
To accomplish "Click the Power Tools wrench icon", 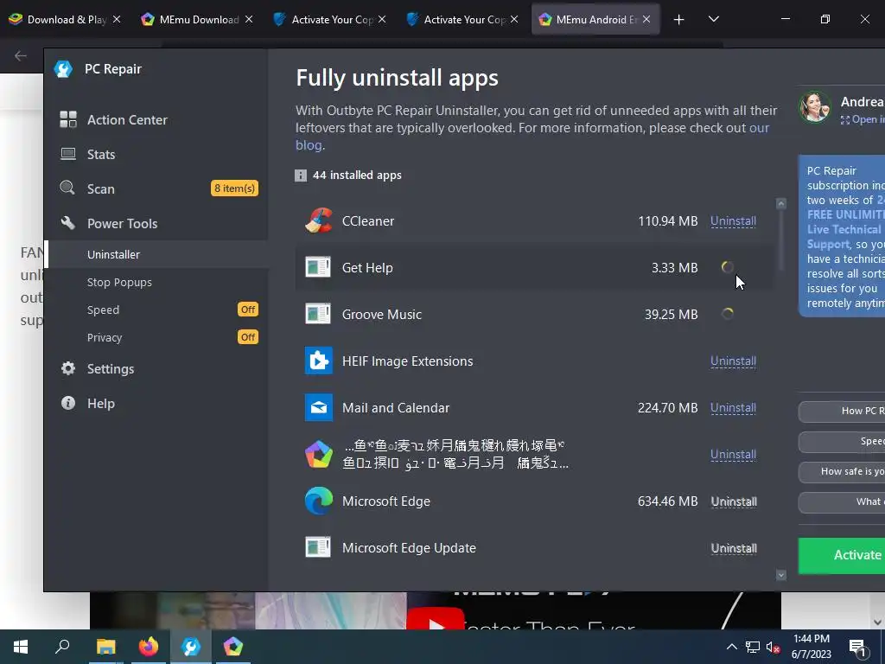I will (x=67, y=222).
